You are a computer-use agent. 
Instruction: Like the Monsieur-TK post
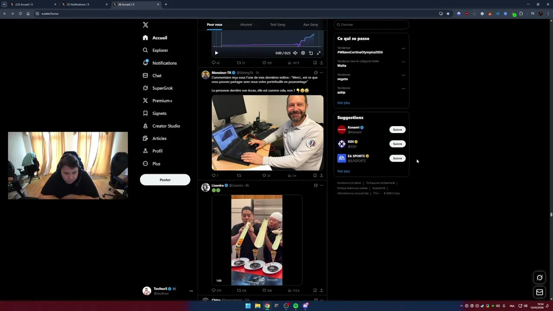pyautogui.click(x=266, y=175)
